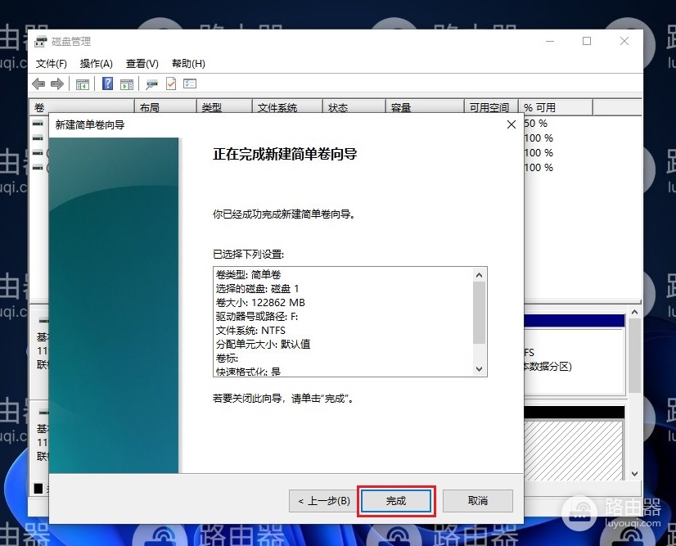This screenshot has width=676, height=546.
Task: Toggle the show/hide action pane toolbar icon
Action: click(127, 84)
